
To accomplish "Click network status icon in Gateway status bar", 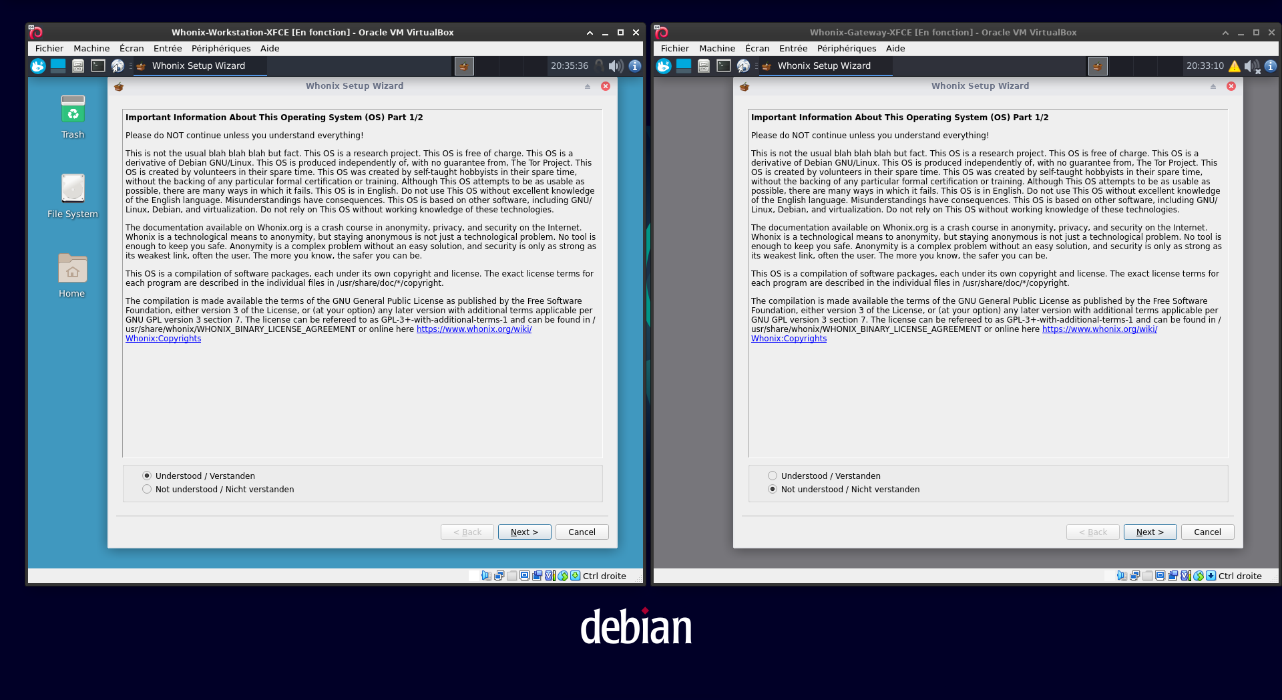I will tap(1134, 576).
